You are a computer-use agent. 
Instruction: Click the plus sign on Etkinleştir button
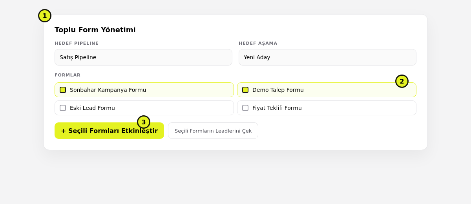63,131
